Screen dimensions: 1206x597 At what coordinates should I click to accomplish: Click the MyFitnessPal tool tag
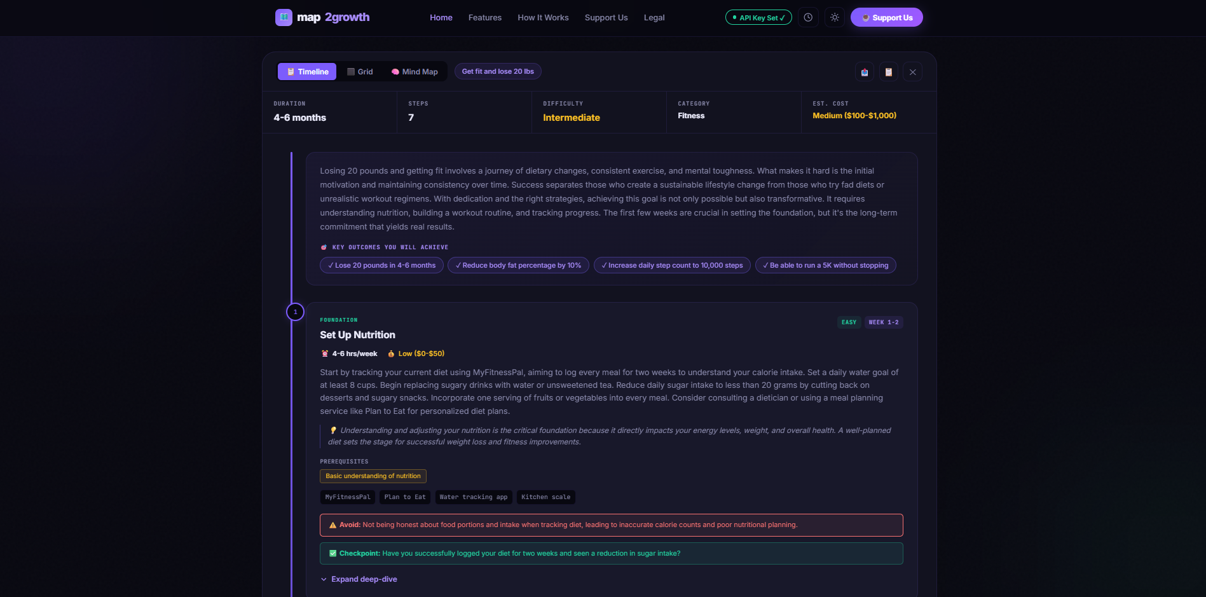348,497
